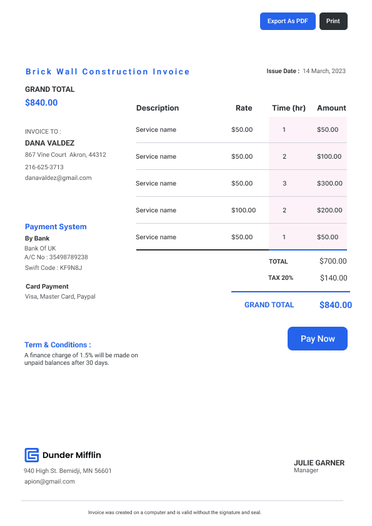Click the $100.00 rate cell
Screen dimensions: 372x526
[243, 210]
